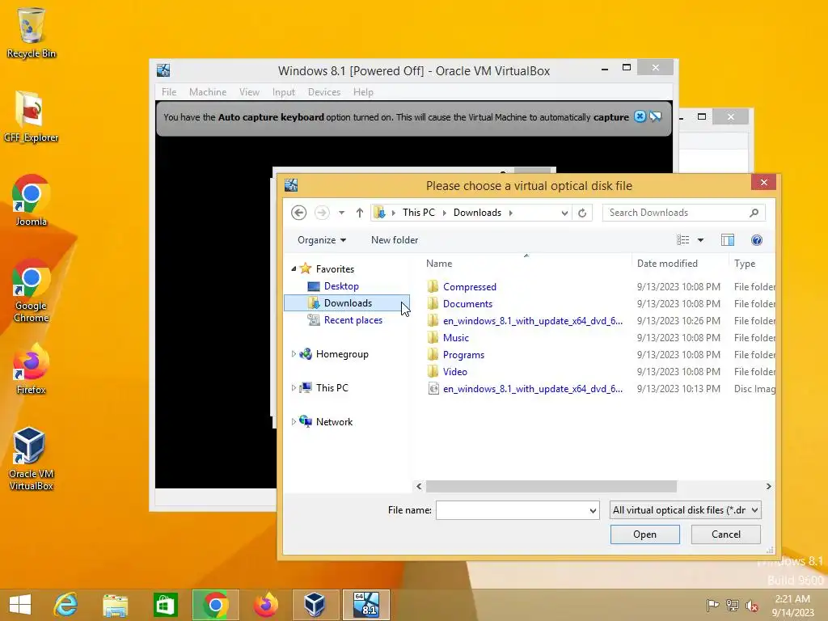Open the Recycle Bin desktop icon
Screen dimensions: 828x621
[32, 32]
